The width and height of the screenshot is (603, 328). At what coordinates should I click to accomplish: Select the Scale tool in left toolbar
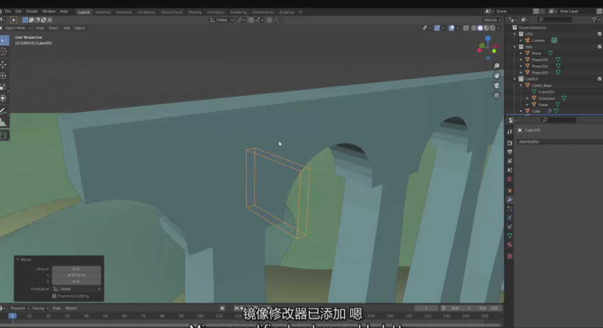(x=3, y=87)
